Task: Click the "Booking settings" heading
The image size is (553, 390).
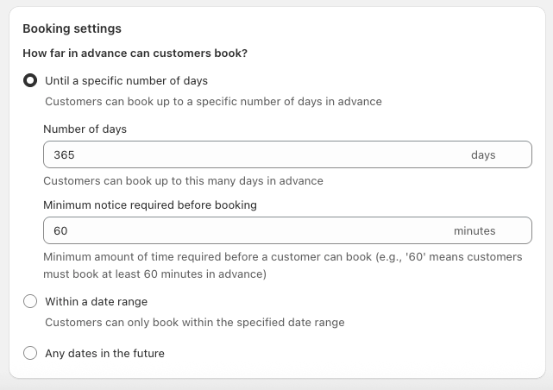Action: click(x=72, y=28)
